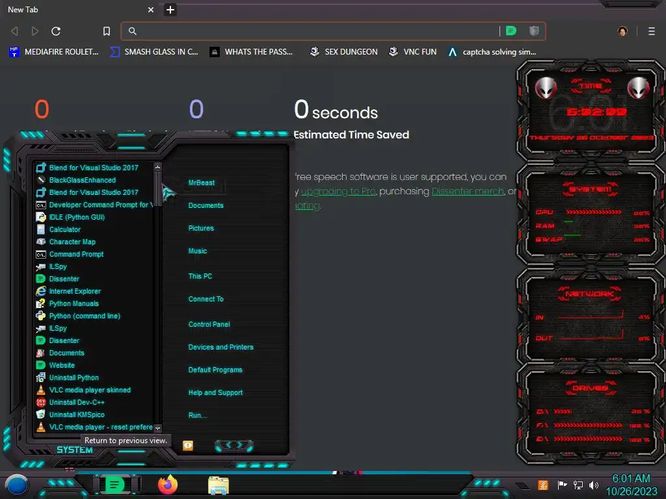666x499 pixels.
Task: Open Help and Support
Action: [215, 393]
